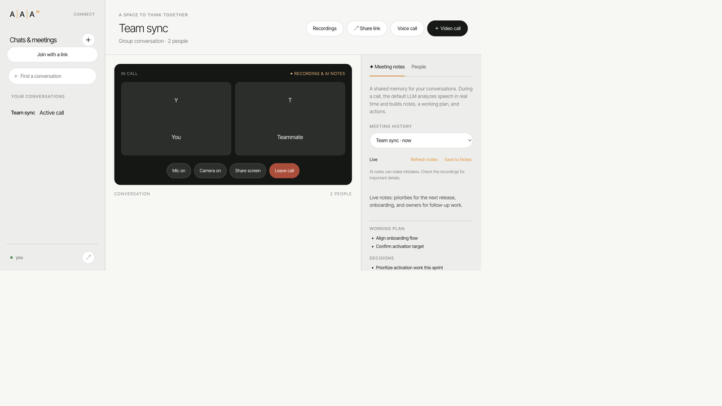Click the arrow icon beside your username
This screenshot has width=722, height=406.
pyautogui.click(x=88, y=258)
